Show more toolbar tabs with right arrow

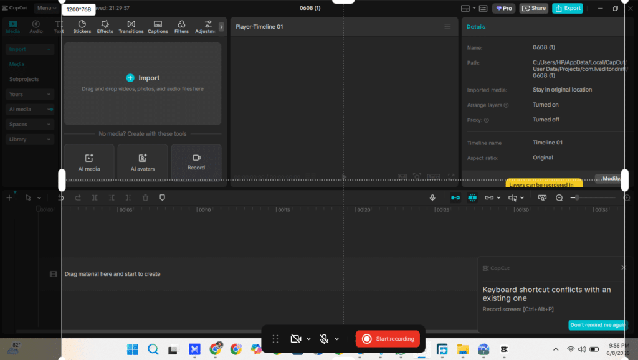point(221,27)
